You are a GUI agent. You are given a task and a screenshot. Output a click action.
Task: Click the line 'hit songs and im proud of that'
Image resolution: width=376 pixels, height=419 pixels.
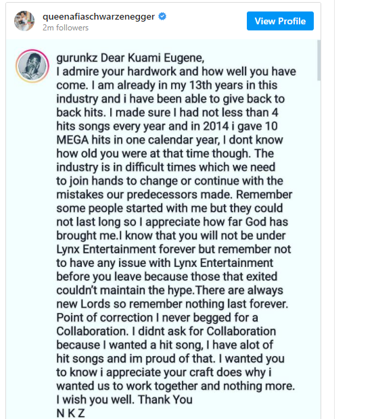[170, 359]
